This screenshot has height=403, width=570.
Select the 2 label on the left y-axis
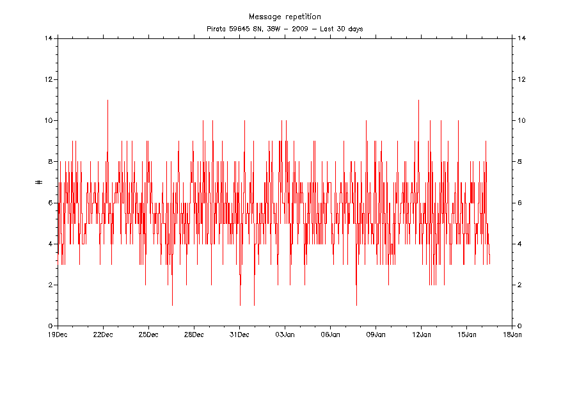(51, 285)
